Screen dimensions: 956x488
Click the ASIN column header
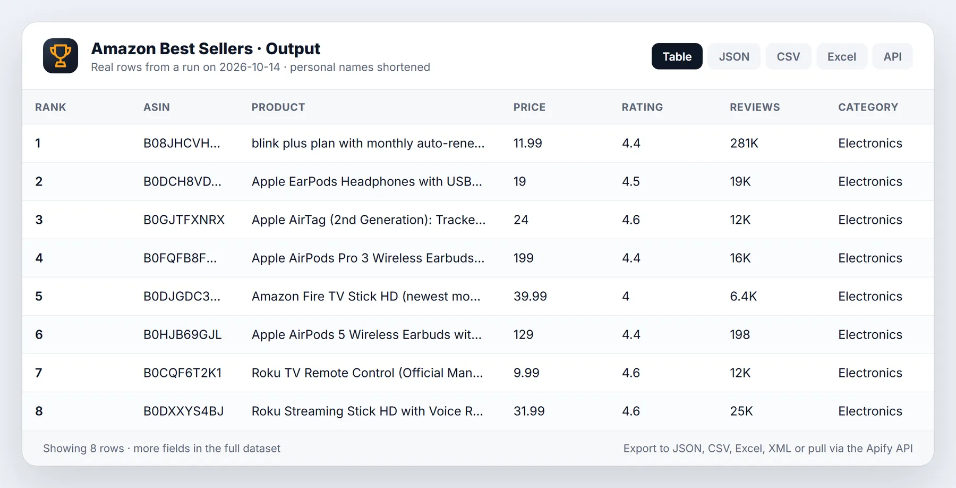[157, 107]
